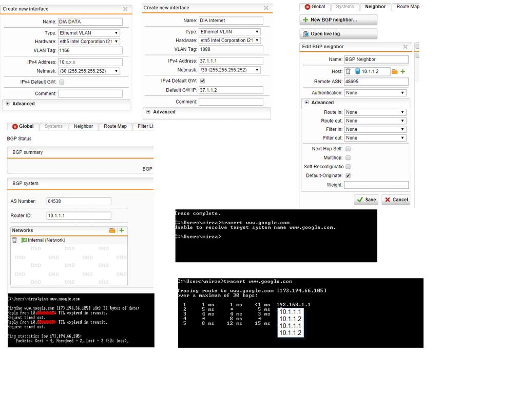Click Remote ASN field 48695
Screen dimensions: 518x394
(x=376, y=81)
